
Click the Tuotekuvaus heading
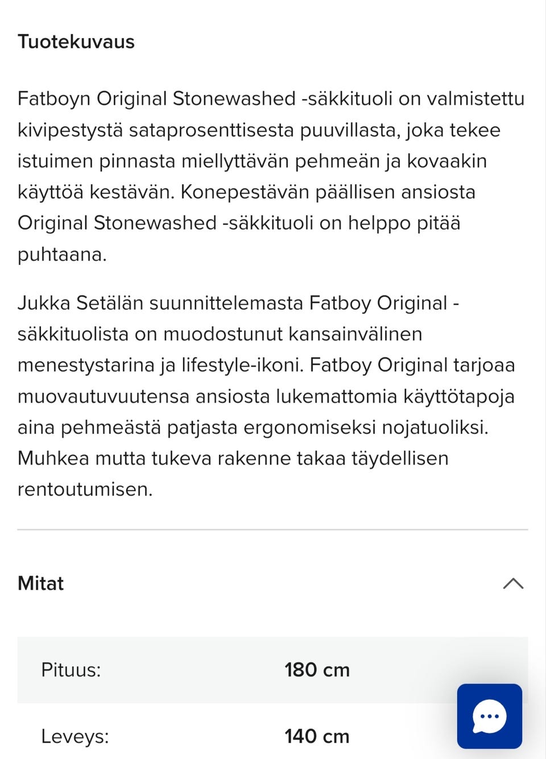[76, 41]
